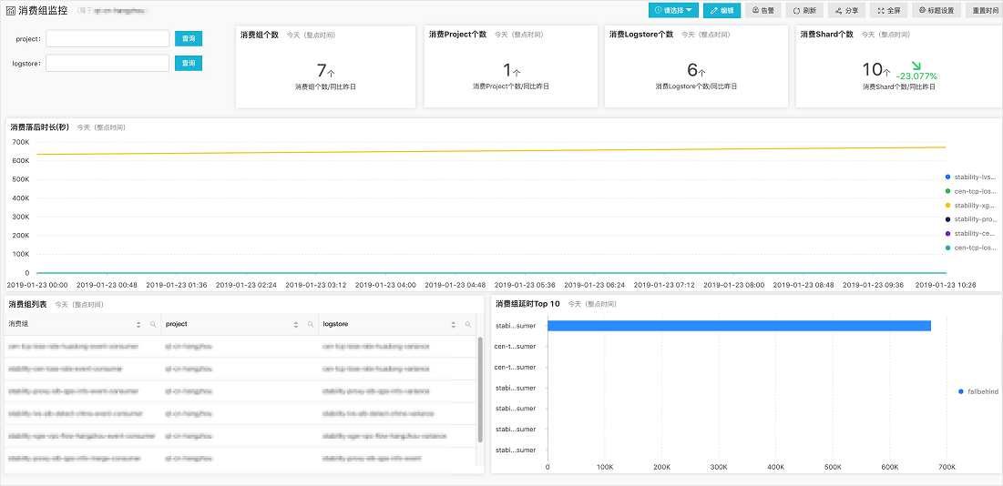
Task: Click the search icon in logstore column
Action: pyautogui.click(x=468, y=324)
